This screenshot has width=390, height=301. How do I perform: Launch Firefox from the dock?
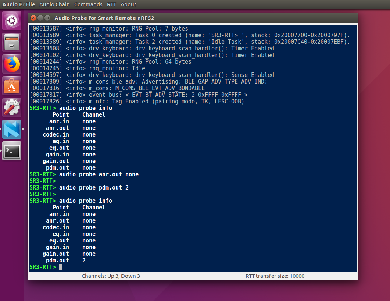(x=12, y=64)
